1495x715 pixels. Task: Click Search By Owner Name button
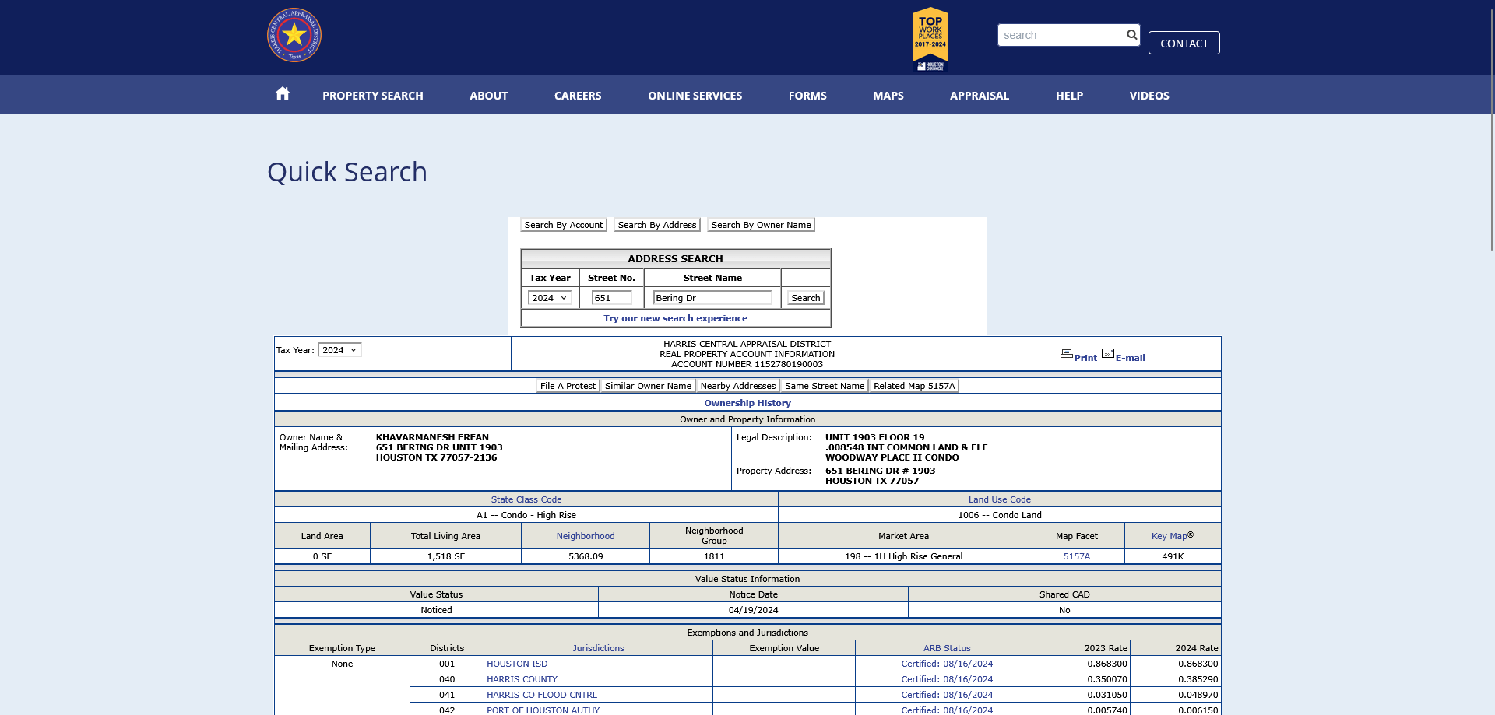point(761,225)
